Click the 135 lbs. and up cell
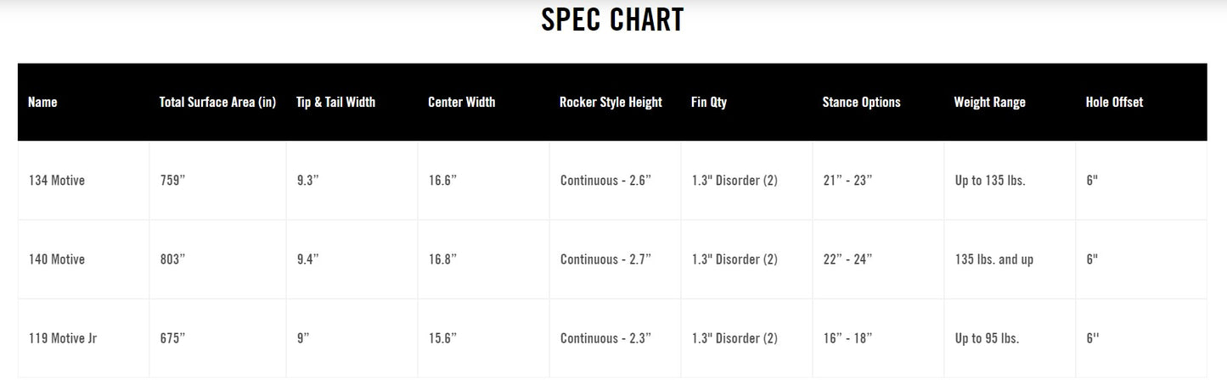 (994, 259)
